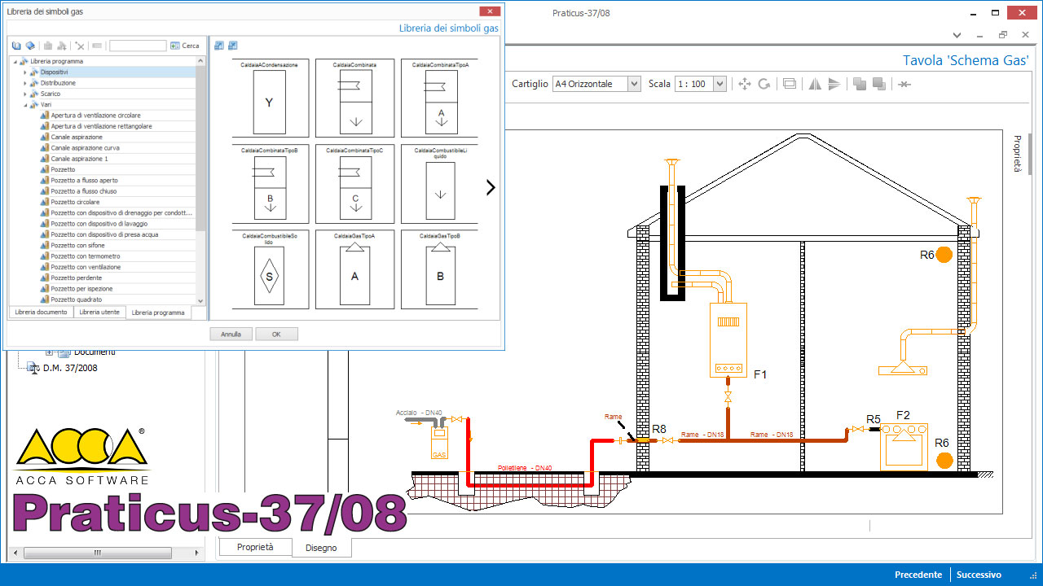Pick the CaldaiaCombustibileSolido symbol thumbnail
The height and width of the screenshot is (586, 1043).
click(270, 269)
